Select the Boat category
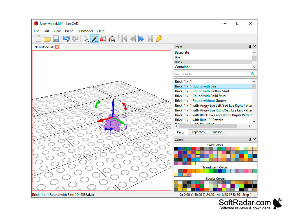The height and width of the screenshot is (217, 289). coord(213,57)
